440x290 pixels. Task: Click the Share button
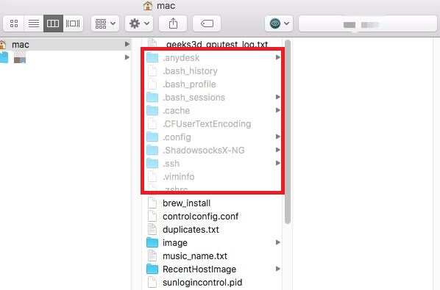(173, 23)
